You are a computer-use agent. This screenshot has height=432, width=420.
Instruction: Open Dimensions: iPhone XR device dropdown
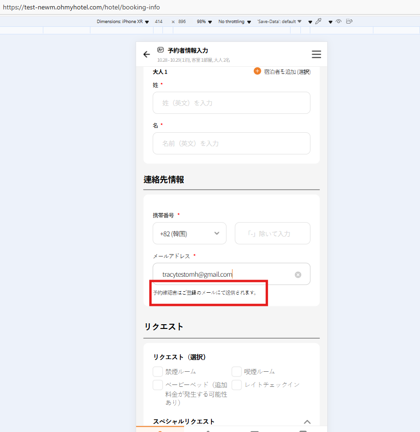coord(122,22)
